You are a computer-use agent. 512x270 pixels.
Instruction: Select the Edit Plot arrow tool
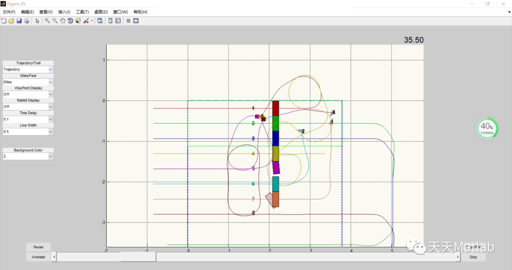click(37, 21)
